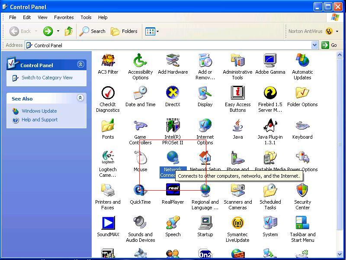
Task: Open Display properties
Action: (205, 93)
